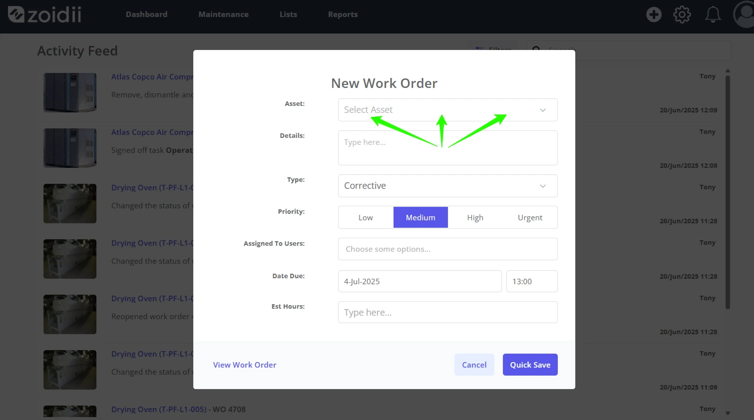Open the Maintenance menu

coord(223,14)
